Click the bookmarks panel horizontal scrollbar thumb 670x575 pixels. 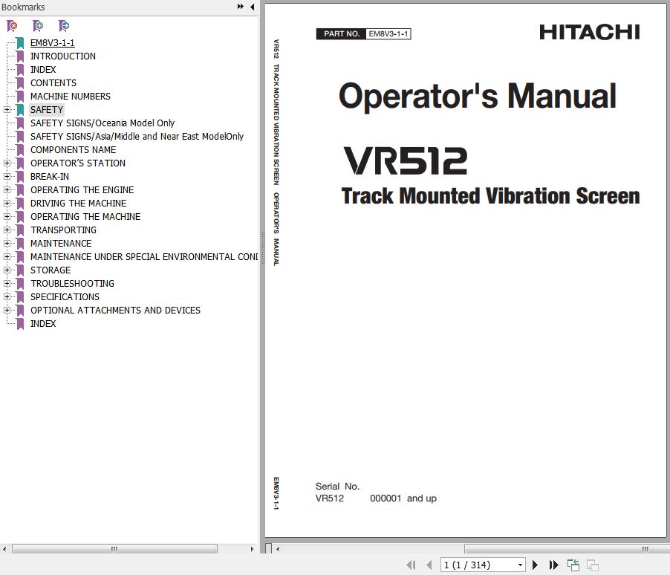(x=114, y=548)
